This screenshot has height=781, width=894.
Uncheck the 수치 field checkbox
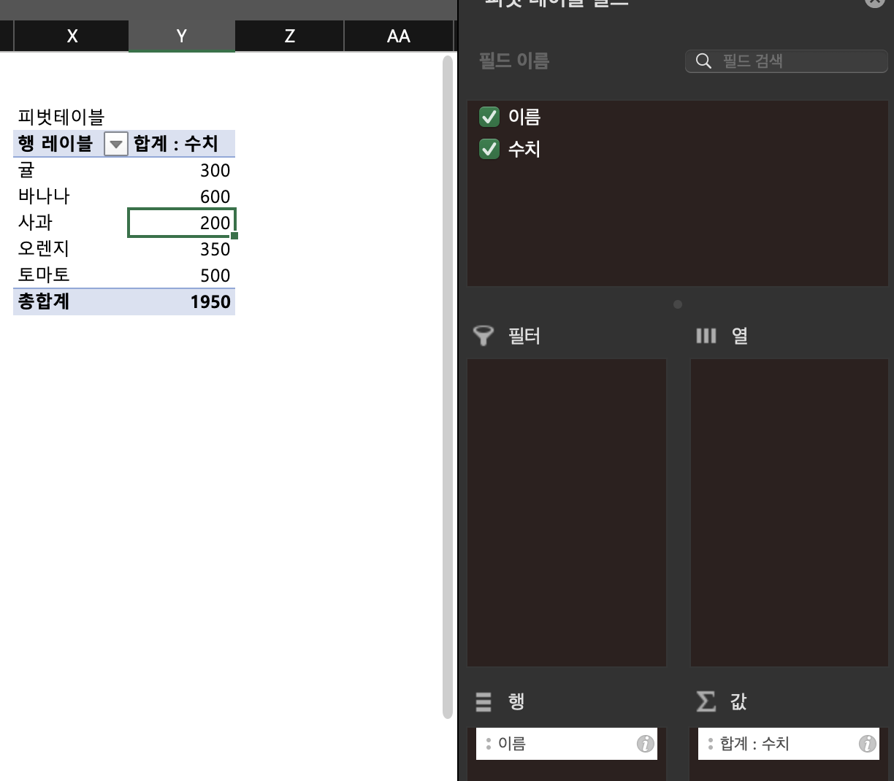tap(489, 149)
